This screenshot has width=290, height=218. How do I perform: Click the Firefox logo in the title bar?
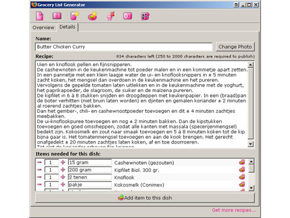click(34, 4)
